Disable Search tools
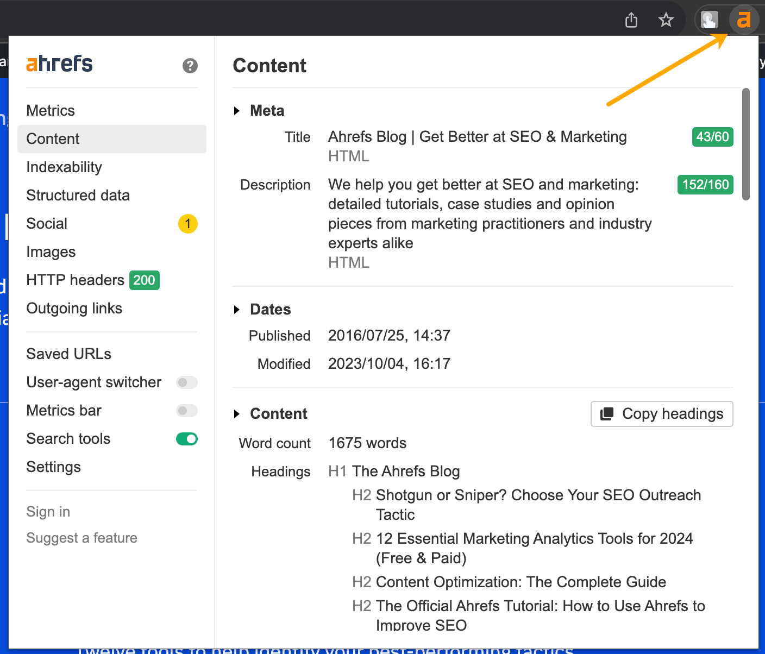 [x=186, y=439]
